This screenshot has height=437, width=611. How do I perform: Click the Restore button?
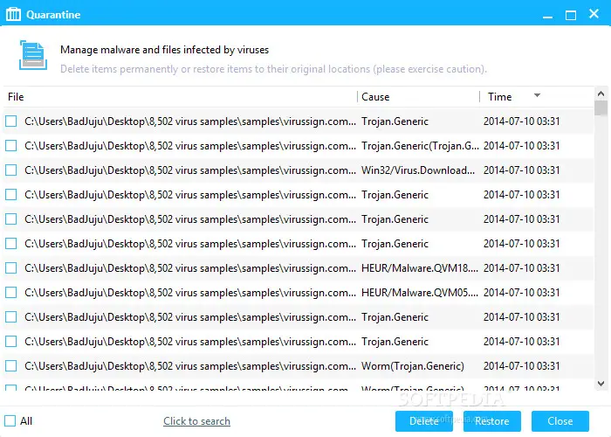coord(492,421)
